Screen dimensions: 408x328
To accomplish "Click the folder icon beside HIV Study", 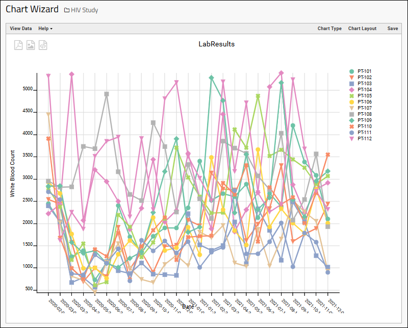I will 67,10.
